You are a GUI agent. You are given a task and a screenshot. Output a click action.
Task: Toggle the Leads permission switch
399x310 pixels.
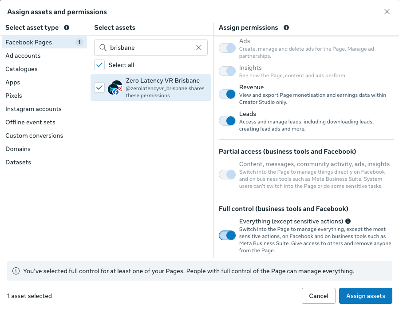click(x=227, y=121)
